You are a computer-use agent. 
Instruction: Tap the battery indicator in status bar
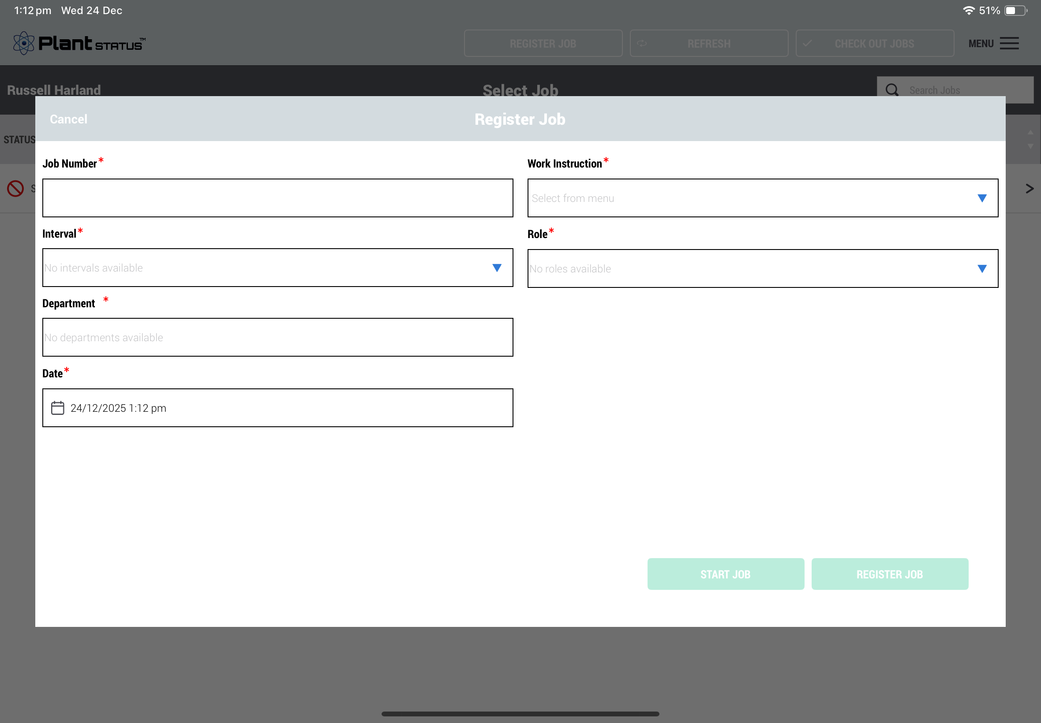point(1015,11)
